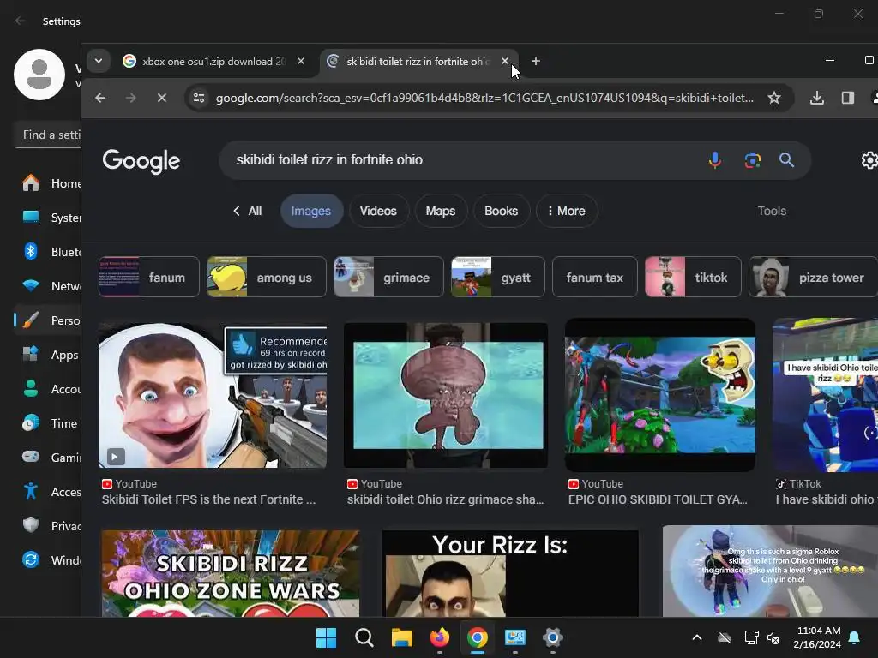Open SKIBIDI RIZZ OHIO ZONE WARS image
The width and height of the screenshot is (878, 658).
[x=231, y=573]
